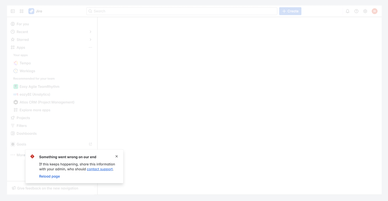The width and height of the screenshot is (388, 201).
Task: Open notifications bell icon
Action: (347, 11)
